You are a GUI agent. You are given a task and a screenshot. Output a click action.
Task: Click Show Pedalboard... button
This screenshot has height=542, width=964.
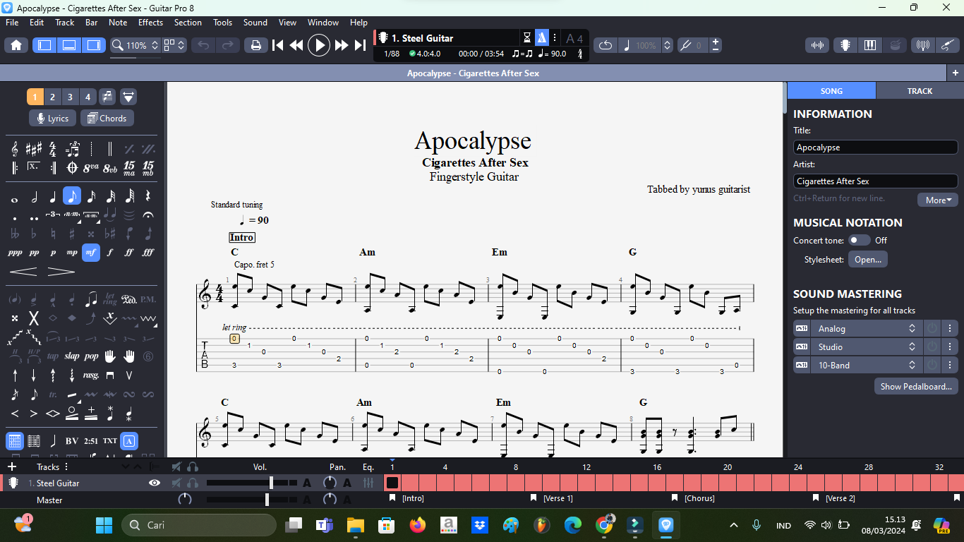916,386
